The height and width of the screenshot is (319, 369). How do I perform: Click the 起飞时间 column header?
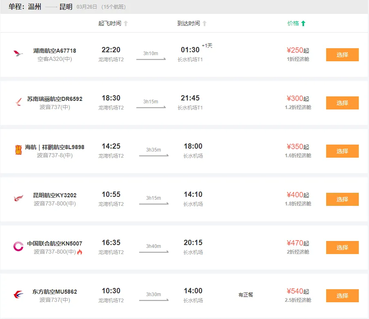pos(109,24)
